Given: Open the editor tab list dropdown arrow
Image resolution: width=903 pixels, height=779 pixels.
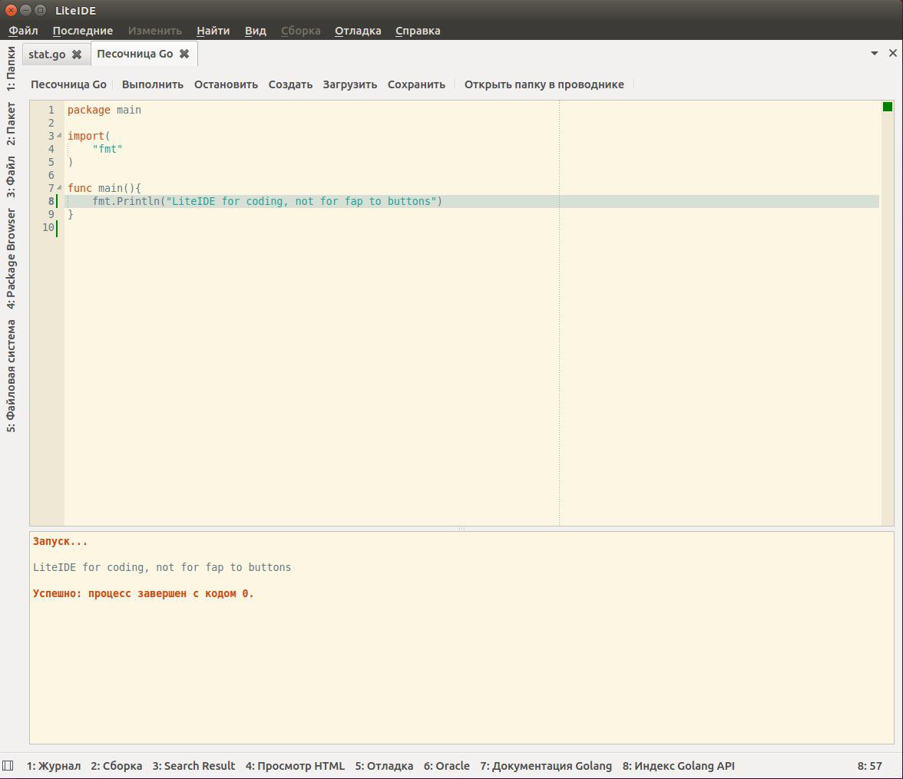Looking at the screenshot, I should (x=874, y=53).
